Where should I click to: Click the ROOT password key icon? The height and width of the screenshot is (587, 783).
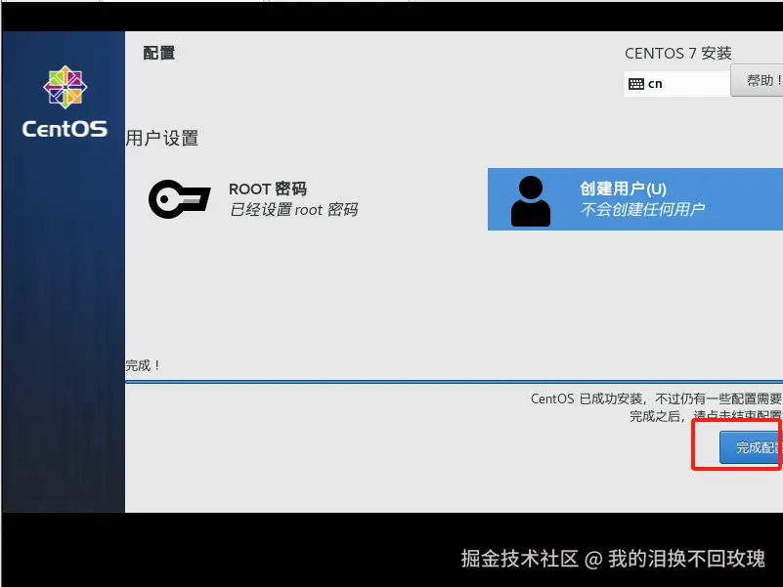[179, 198]
